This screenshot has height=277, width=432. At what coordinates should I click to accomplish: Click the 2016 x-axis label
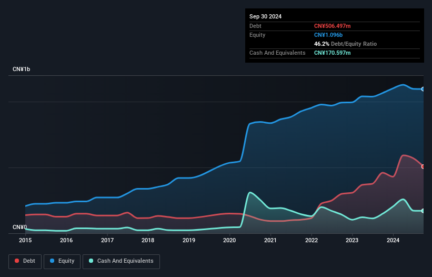point(66,240)
